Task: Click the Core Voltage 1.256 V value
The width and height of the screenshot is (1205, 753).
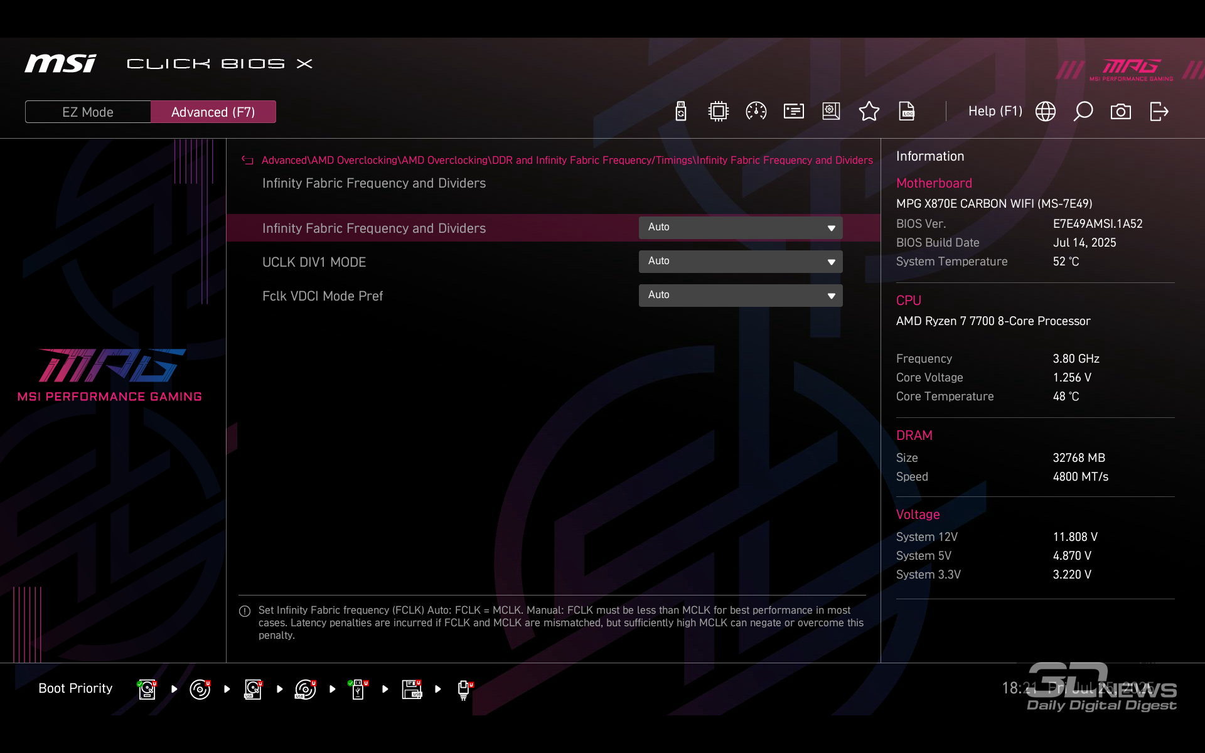Action: click(x=1073, y=378)
